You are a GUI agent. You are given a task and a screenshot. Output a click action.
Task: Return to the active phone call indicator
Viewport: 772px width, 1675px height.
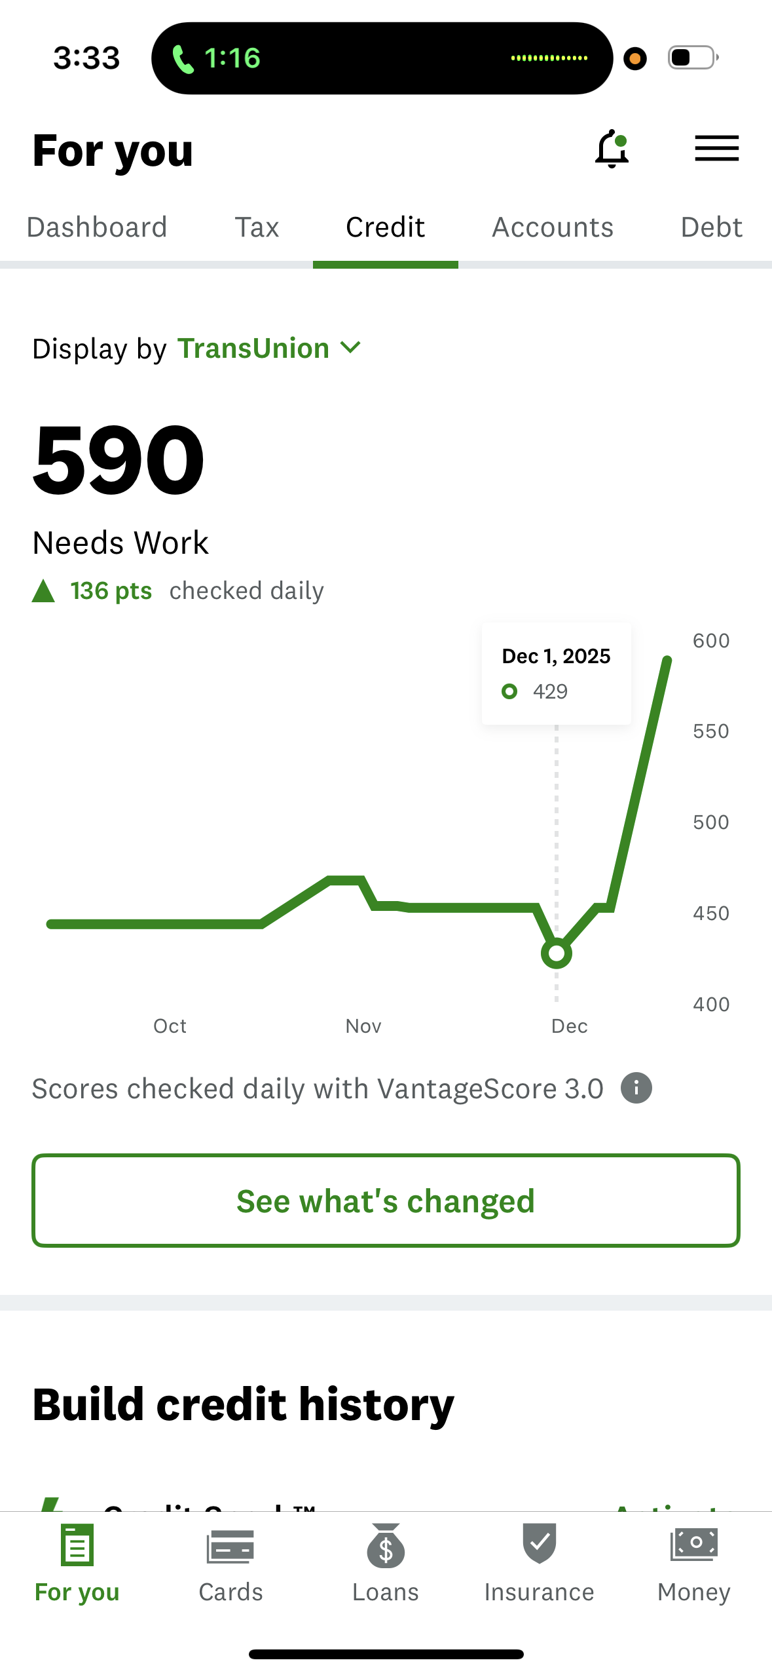216,58
